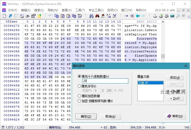Click the magnifying glass icon
Screen dimensions: 191x130
pos(178,16)
